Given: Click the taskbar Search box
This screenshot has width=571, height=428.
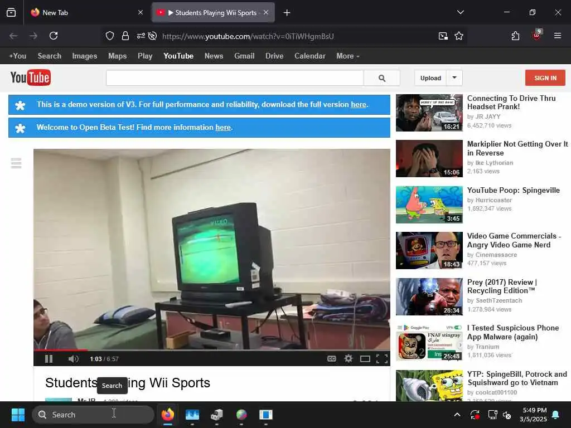Looking at the screenshot, I should 93,415.
